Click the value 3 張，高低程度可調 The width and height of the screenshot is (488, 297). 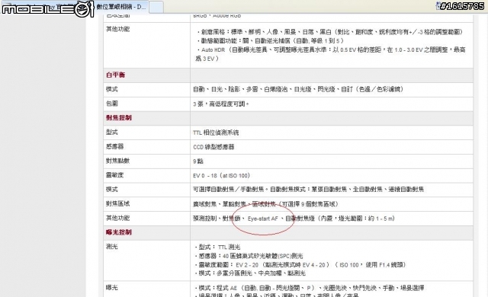tap(221, 104)
